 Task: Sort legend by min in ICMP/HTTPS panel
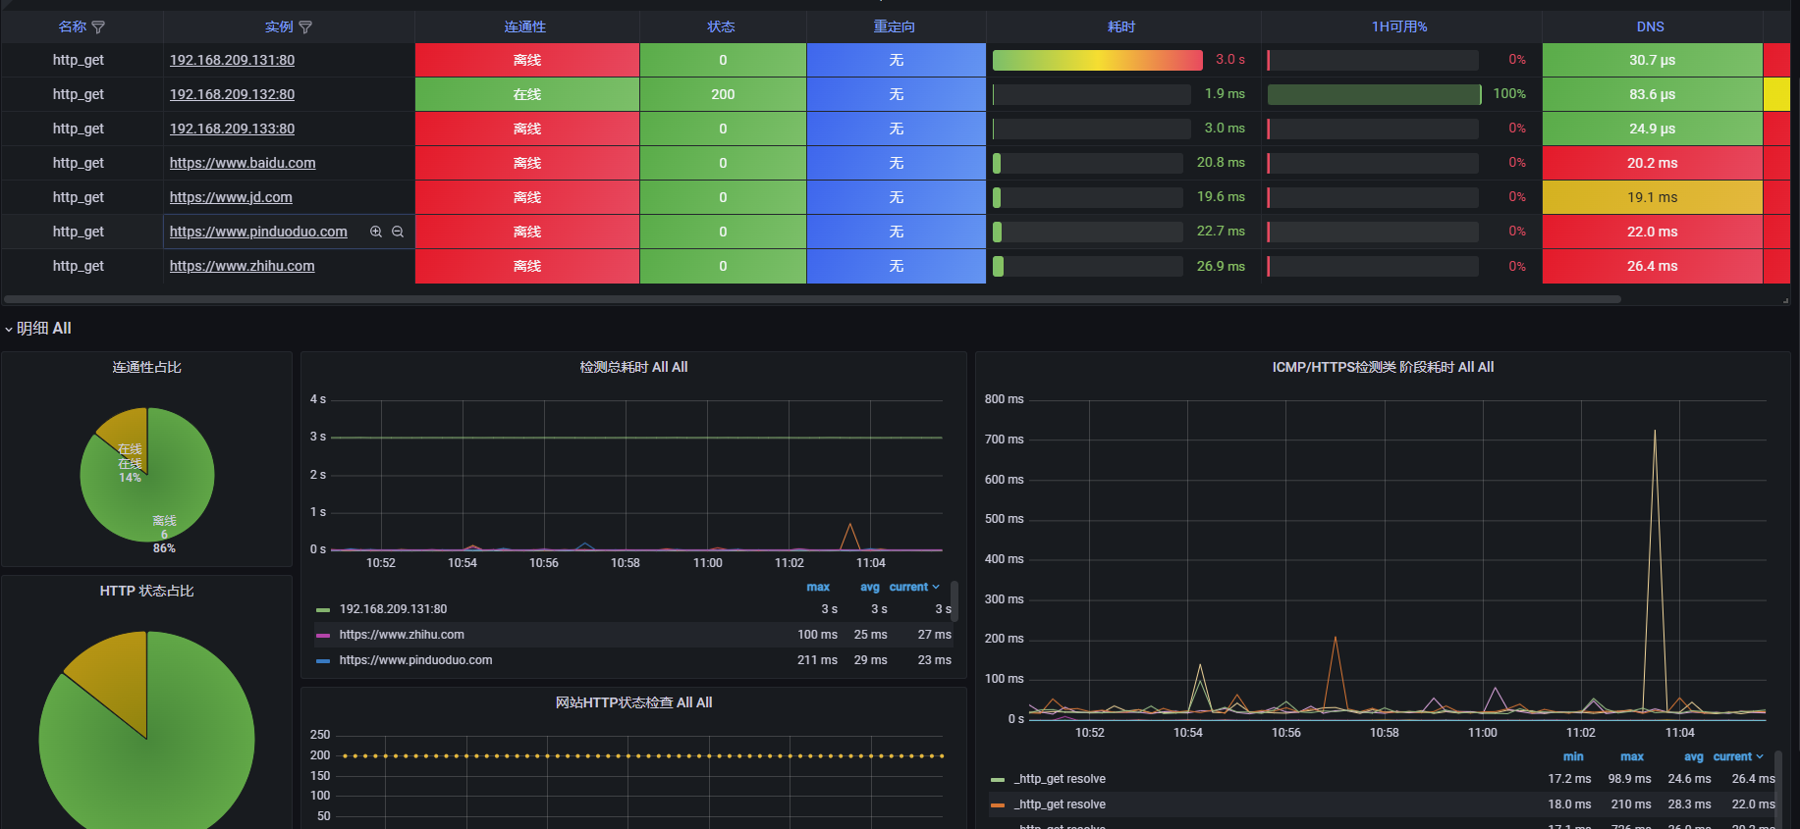[x=1573, y=756]
